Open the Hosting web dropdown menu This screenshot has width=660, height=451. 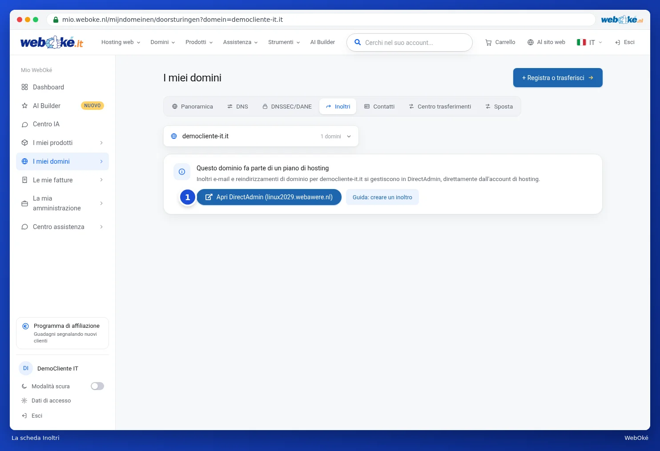coord(121,42)
